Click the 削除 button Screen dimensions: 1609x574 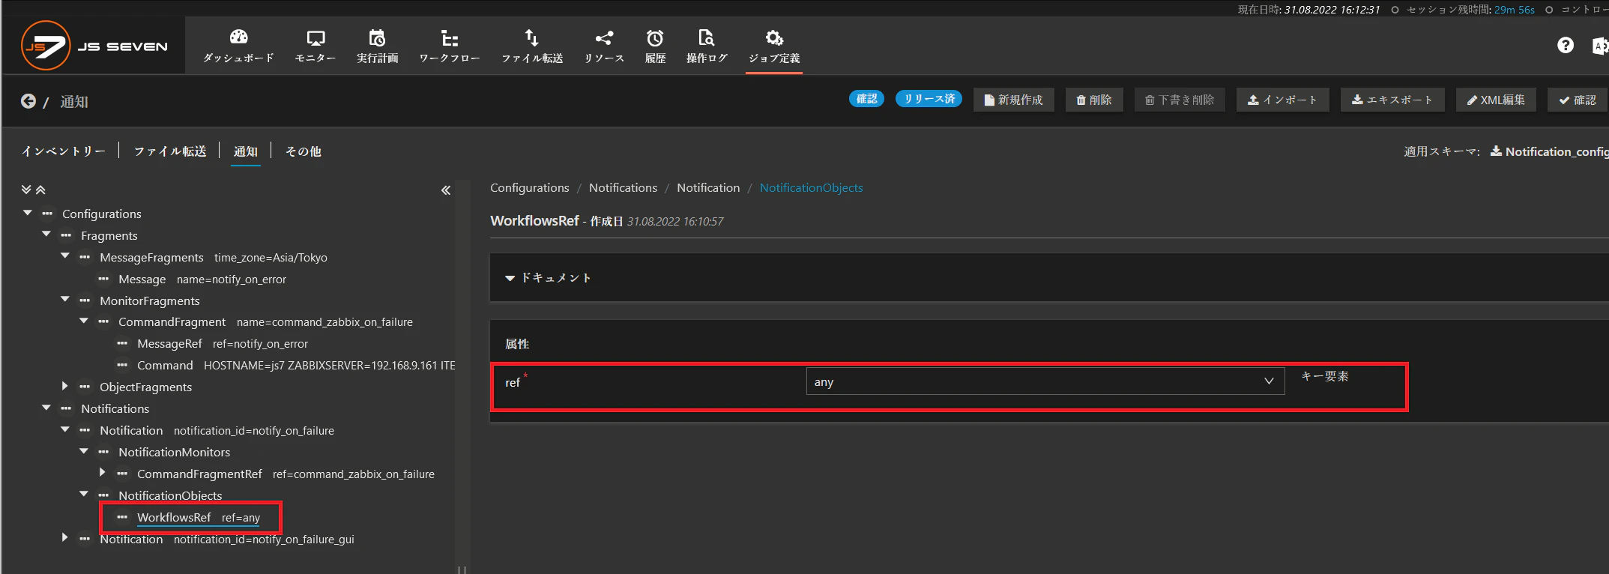tap(1094, 100)
